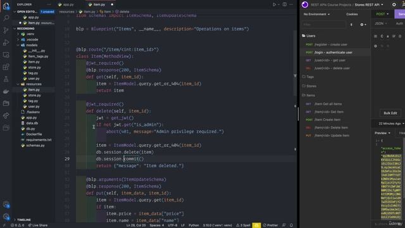The image size is (405, 228).
Task: Click the 3 Spell status indicator
Action: point(243,225)
